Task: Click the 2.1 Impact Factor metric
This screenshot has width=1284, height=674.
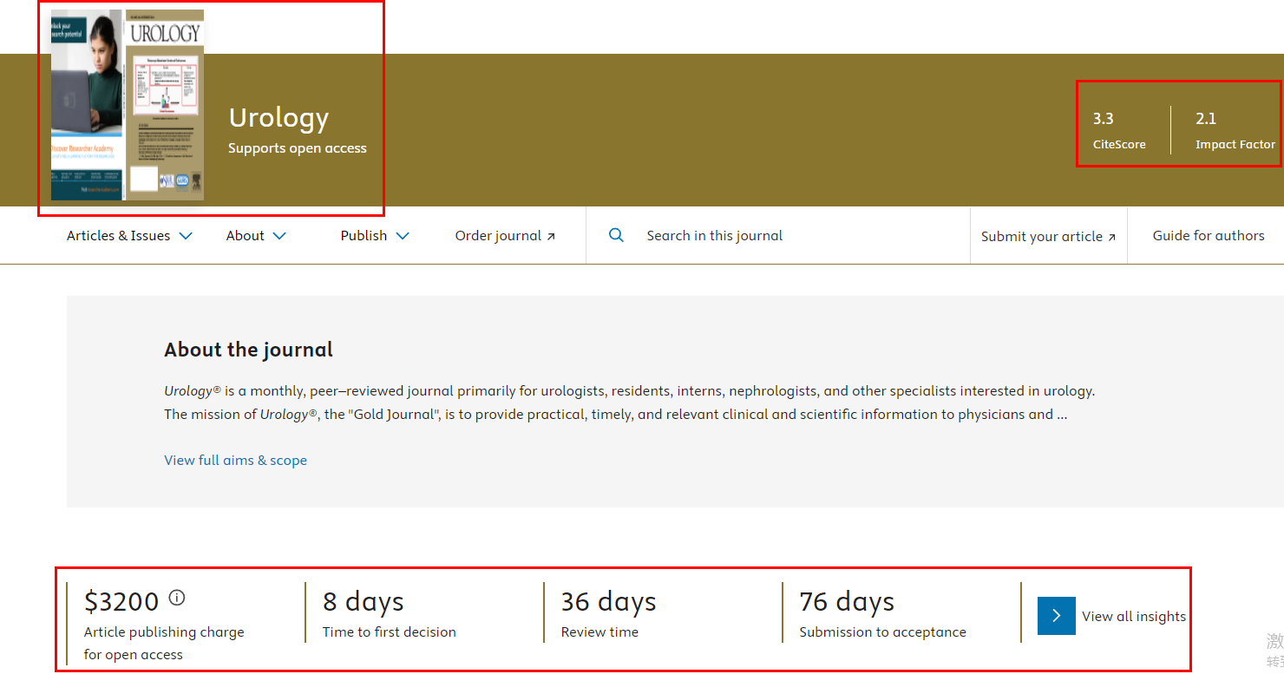Action: pos(1234,130)
